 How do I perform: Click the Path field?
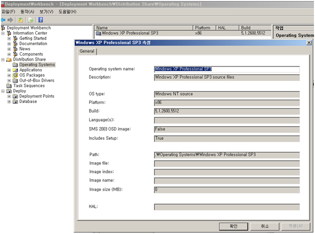pyautogui.click(x=227, y=155)
